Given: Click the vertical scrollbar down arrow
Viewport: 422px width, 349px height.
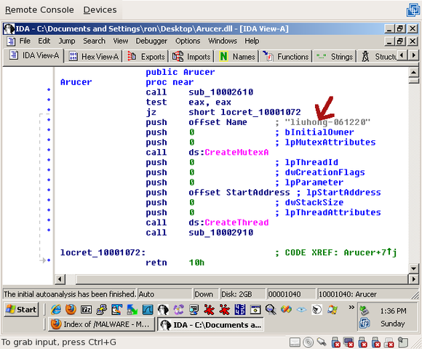Looking at the screenshot, I should 413,268.
